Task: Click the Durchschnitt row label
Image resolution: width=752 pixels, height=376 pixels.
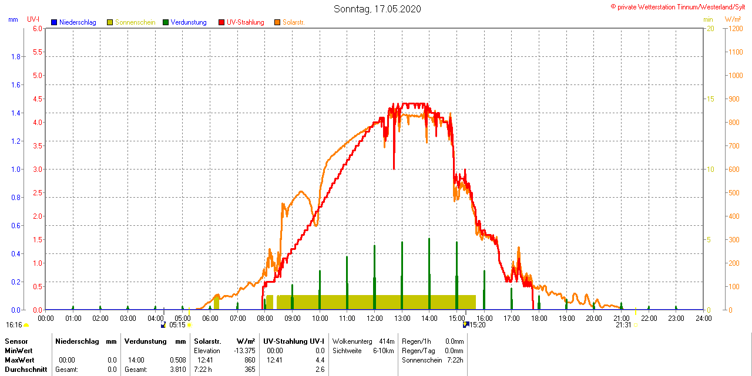Action: (x=26, y=370)
